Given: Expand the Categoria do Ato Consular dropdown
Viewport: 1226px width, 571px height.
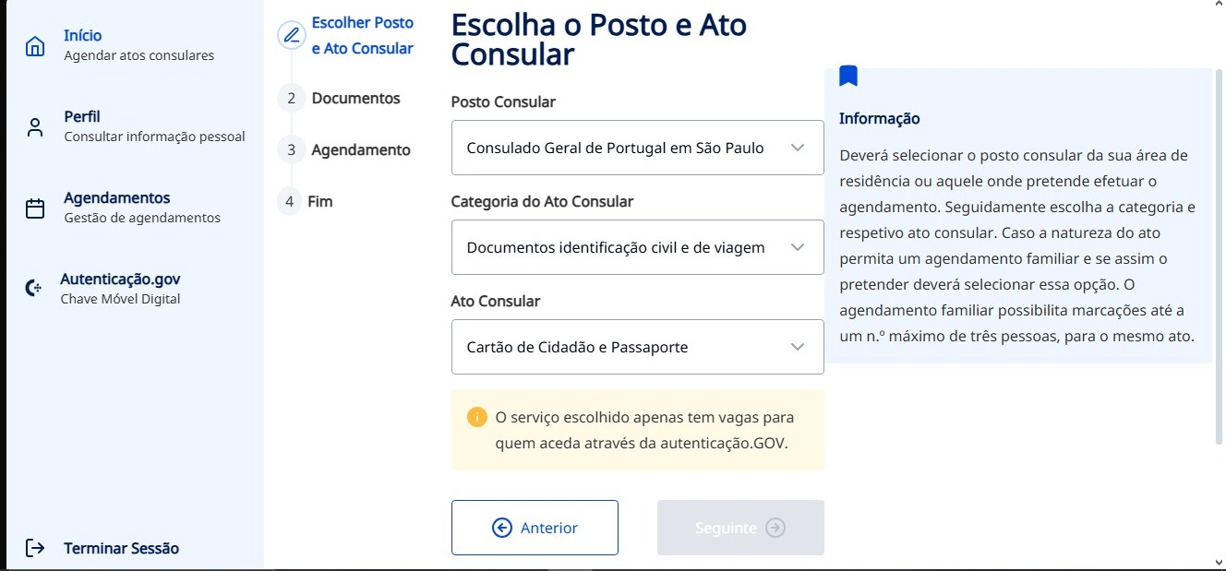Looking at the screenshot, I should pos(637,247).
